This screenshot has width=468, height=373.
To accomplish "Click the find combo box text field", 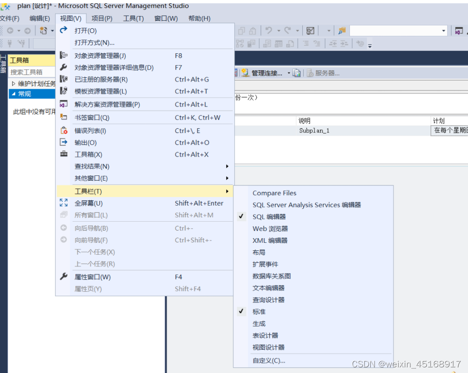I will pos(395,31).
